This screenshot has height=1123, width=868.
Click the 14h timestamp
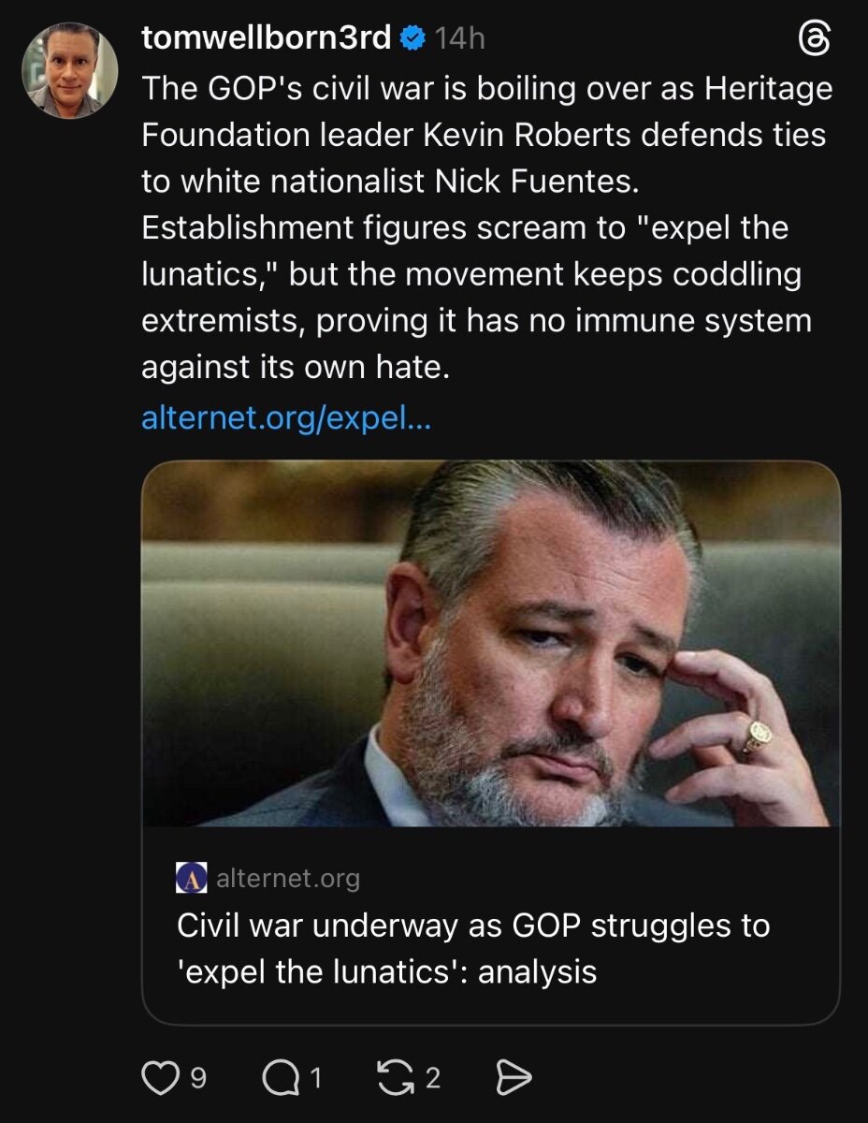460,38
